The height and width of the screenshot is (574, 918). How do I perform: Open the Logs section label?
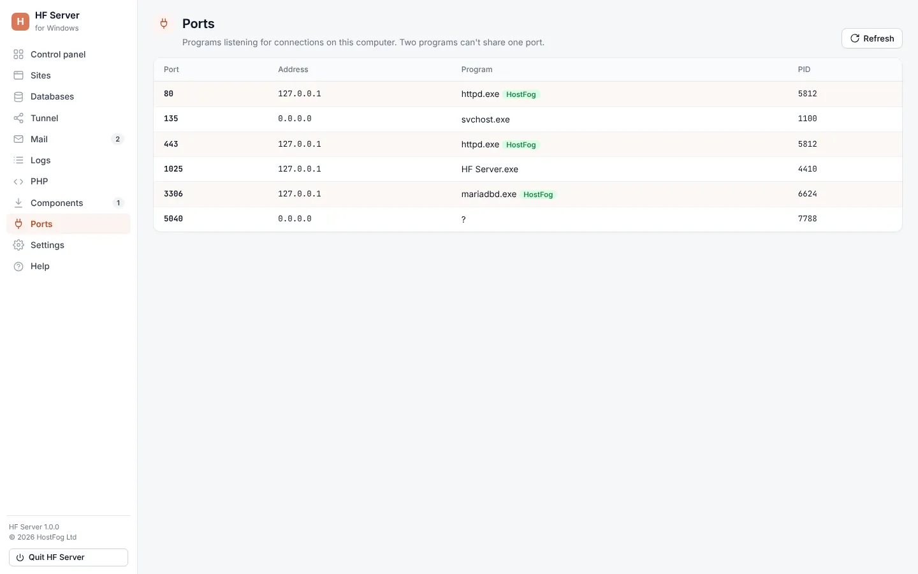[41, 160]
